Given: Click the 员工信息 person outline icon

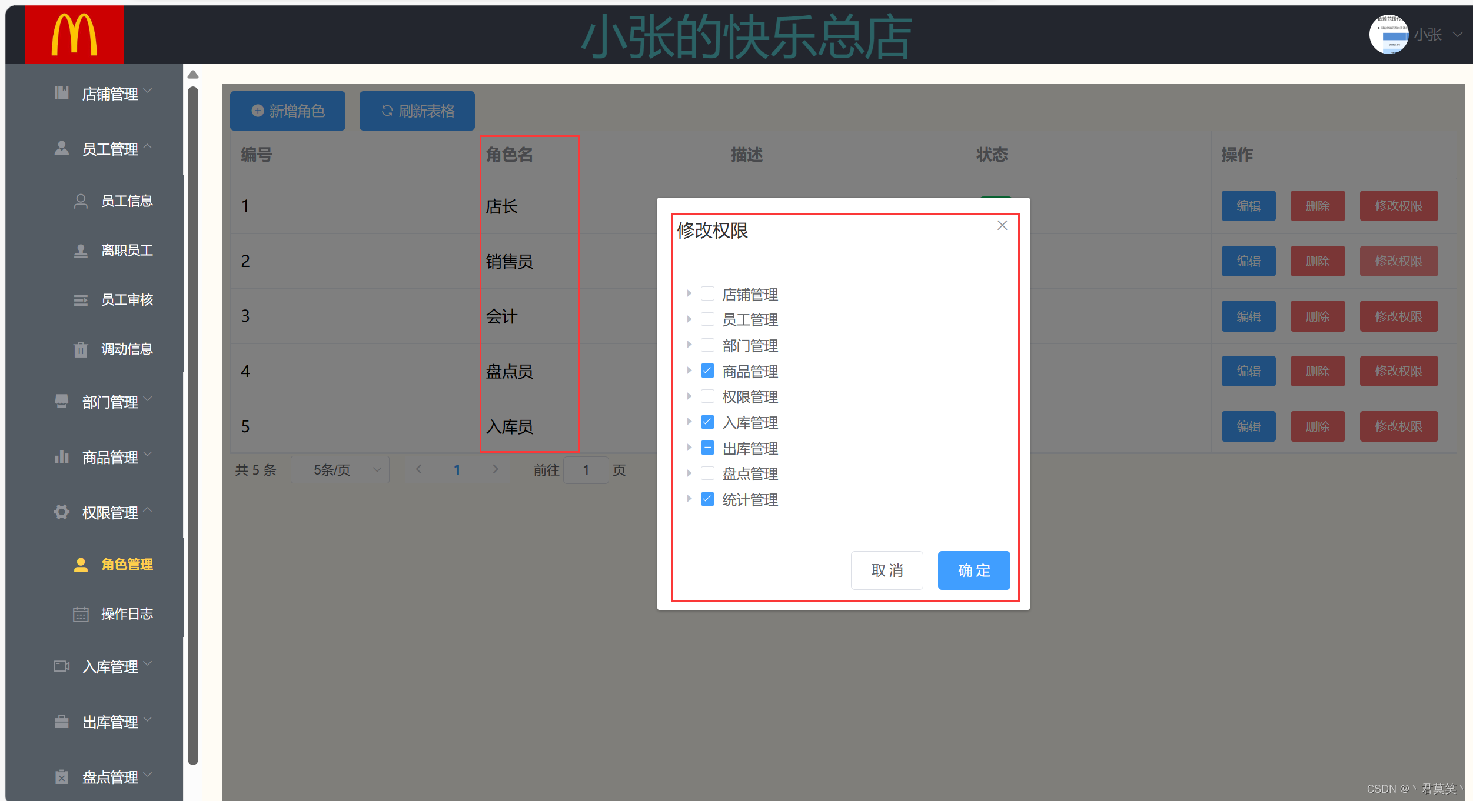Looking at the screenshot, I should [x=81, y=201].
